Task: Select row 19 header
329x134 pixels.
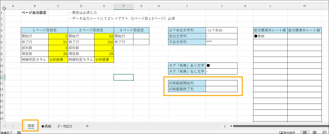Action: click(3, 119)
